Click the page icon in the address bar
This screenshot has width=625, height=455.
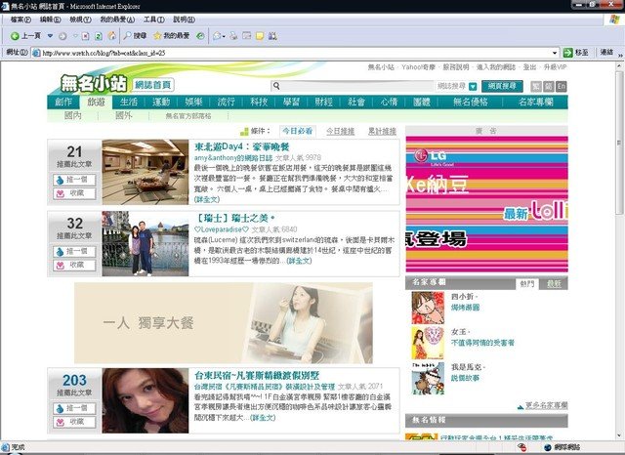[36, 53]
